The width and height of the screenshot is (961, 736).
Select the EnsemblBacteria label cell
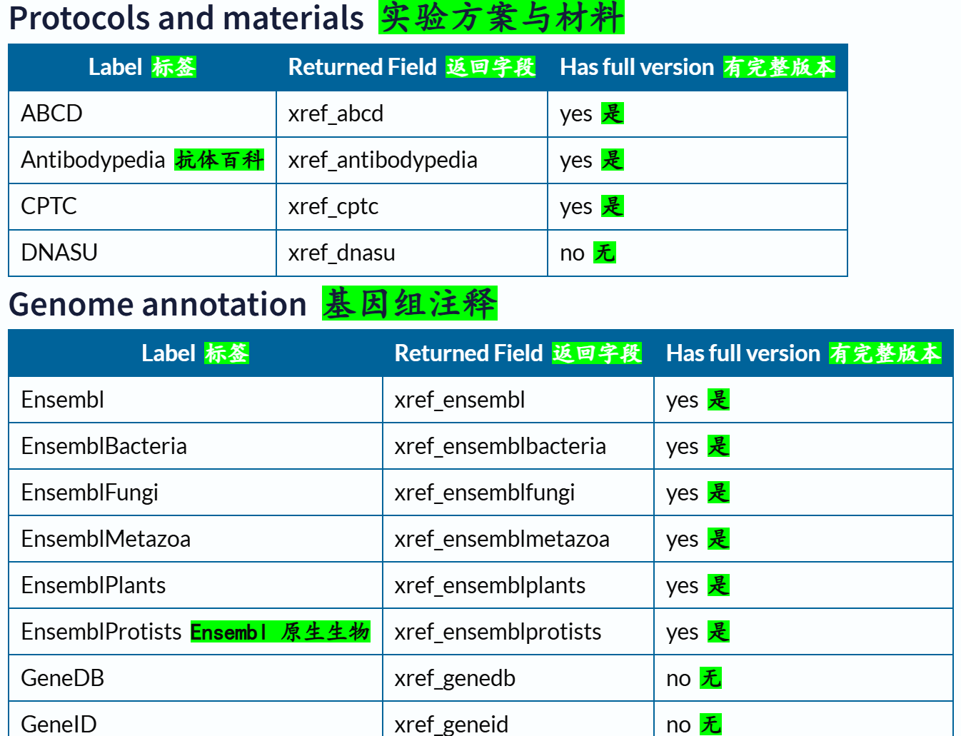pyautogui.click(x=196, y=446)
